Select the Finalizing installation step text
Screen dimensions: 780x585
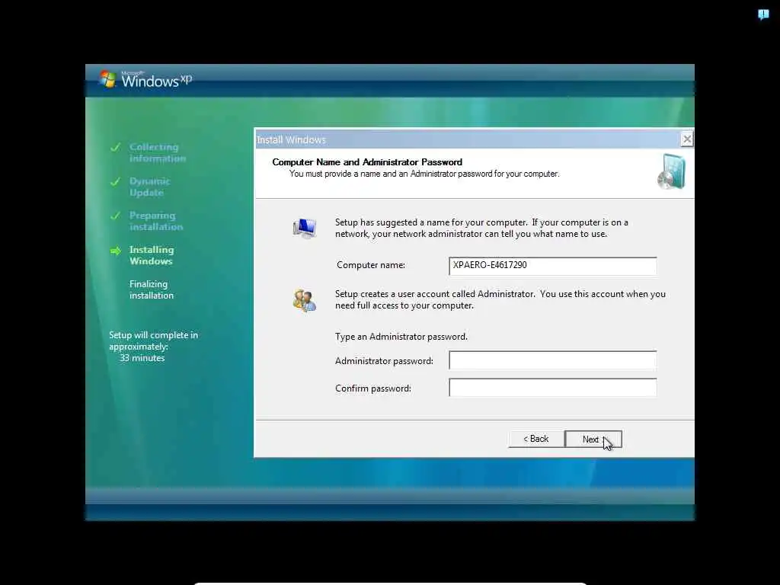(x=152, y=289)
